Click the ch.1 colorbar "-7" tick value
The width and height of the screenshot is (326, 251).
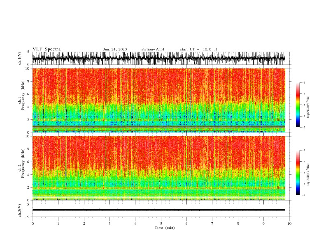point(303,127)
